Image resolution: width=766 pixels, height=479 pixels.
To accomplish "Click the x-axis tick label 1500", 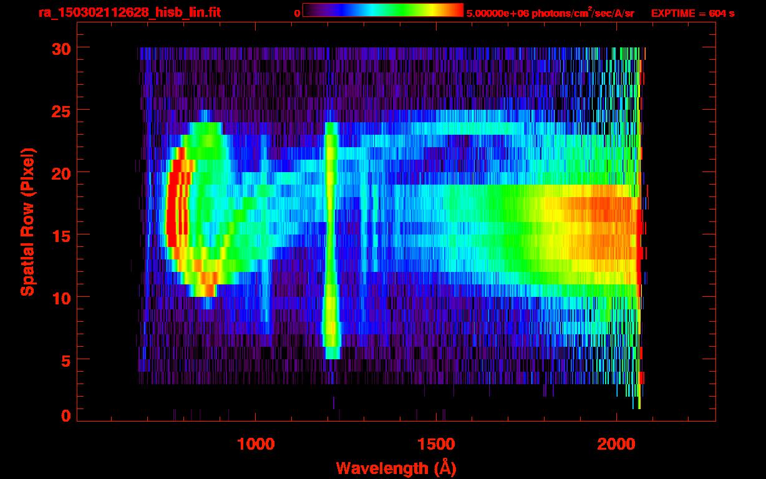I will 436,444.
